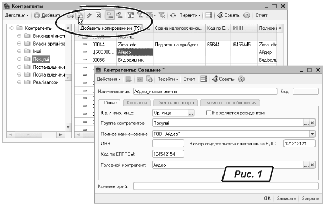Clear the Группа контрагентов field with X

point(312,123)
